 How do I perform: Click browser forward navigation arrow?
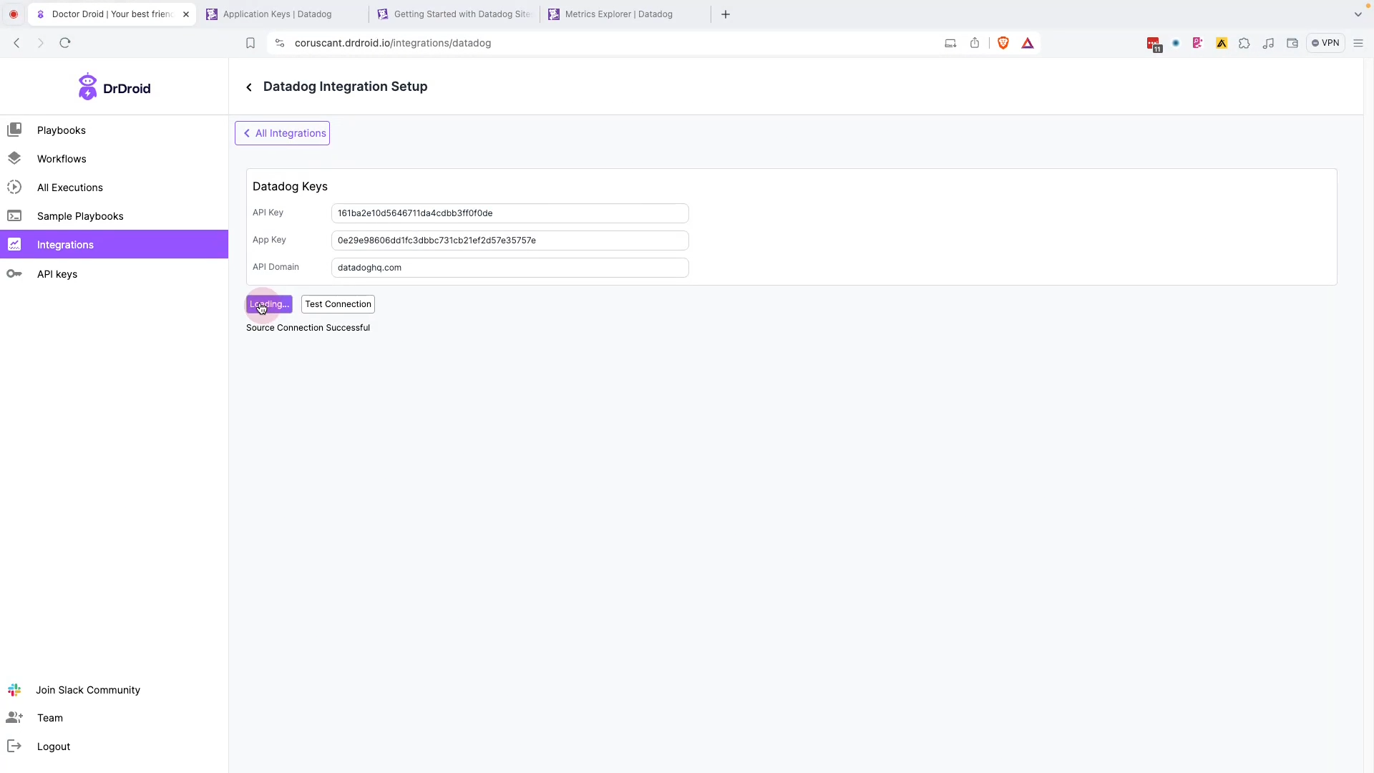coord(41,43)
